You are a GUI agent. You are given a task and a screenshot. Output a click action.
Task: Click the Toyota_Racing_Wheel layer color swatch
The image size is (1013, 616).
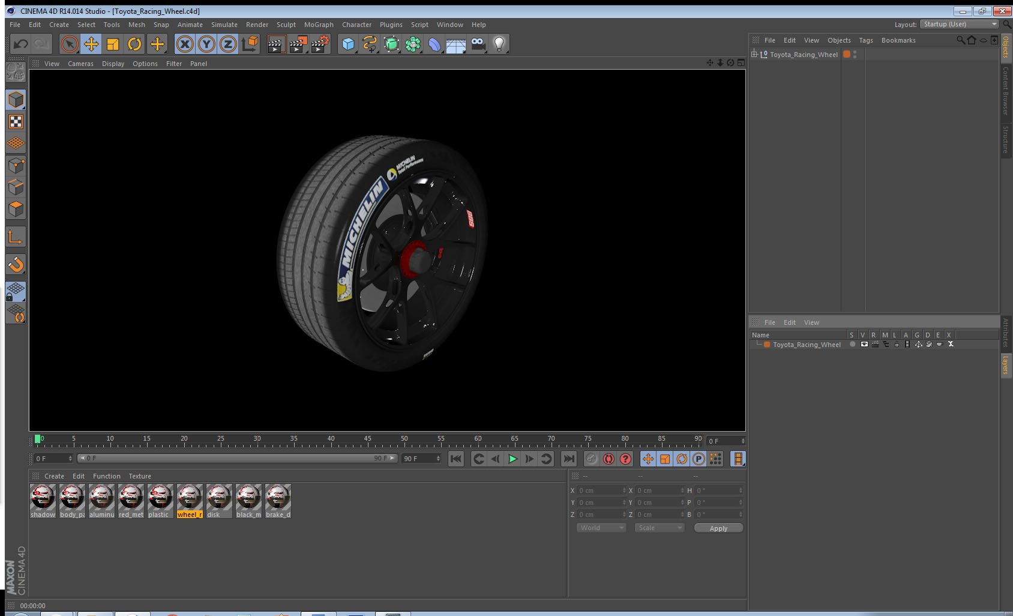(x=766, y=345)
